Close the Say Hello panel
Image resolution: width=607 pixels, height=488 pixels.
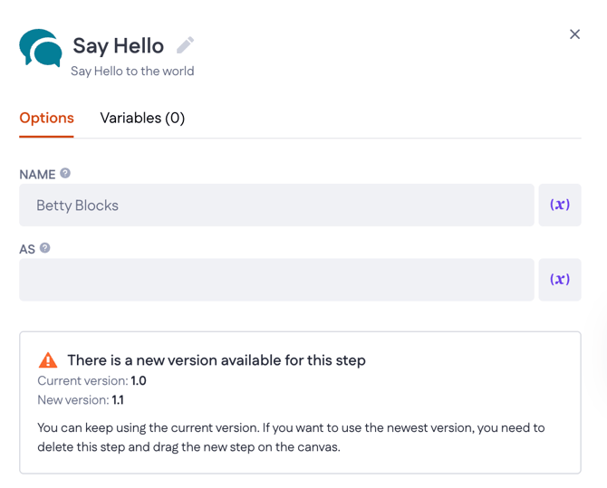[x=574, y=34]
